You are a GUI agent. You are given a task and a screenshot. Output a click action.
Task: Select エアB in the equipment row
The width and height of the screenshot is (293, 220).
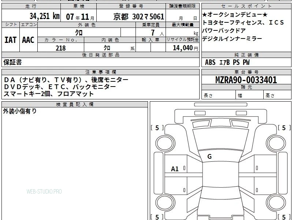[225, 62]
